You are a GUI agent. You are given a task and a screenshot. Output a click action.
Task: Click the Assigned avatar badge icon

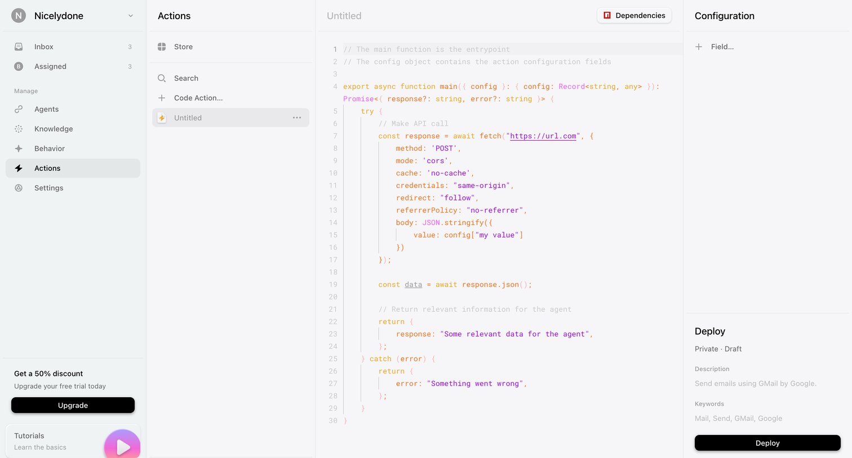point(19,66)
